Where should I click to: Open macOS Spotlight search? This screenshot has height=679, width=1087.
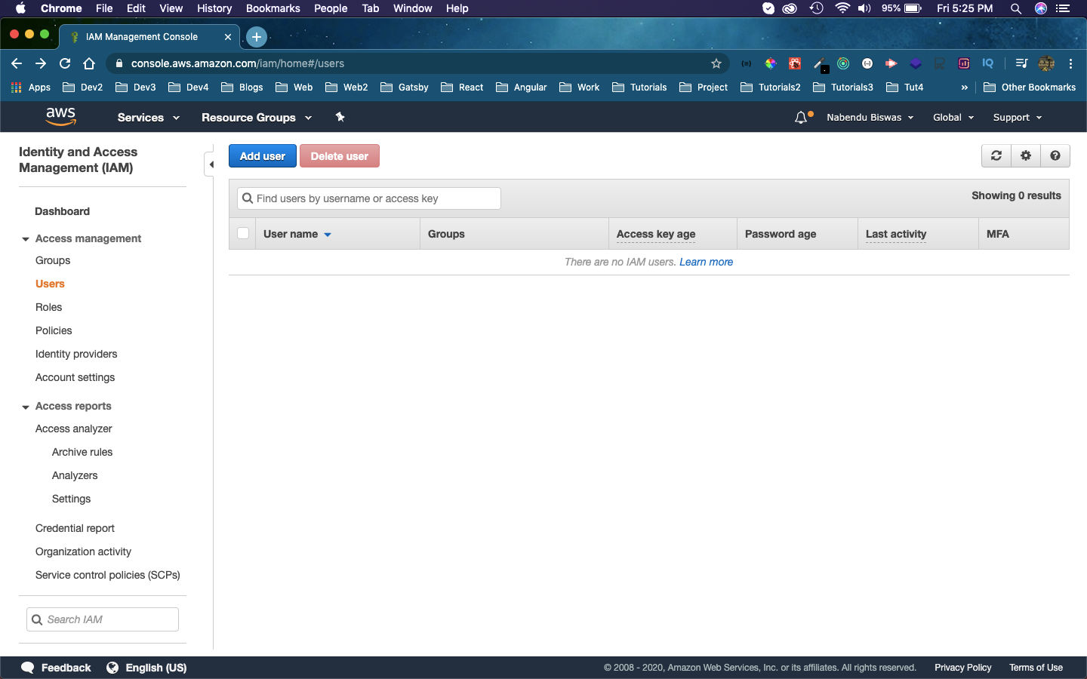[1016, 8]
